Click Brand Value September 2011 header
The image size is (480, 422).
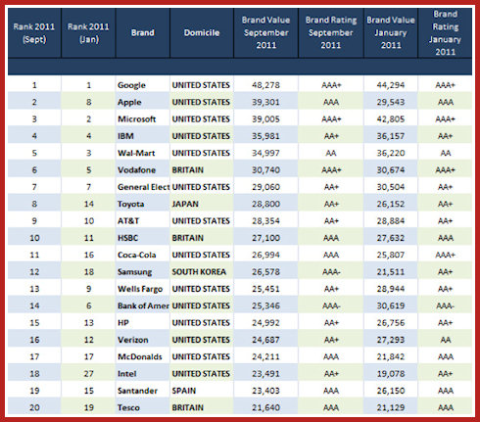pos(265,32)
